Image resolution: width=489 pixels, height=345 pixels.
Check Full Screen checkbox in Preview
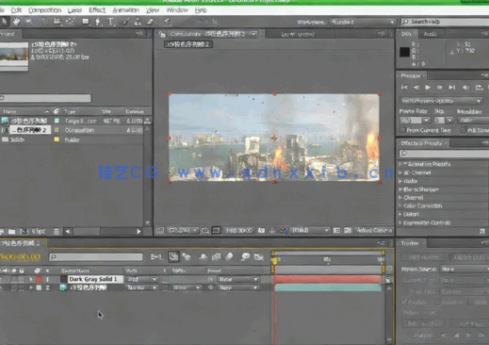click(x=463, y=130)
